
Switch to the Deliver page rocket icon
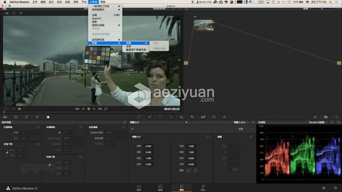pos(203,187)
